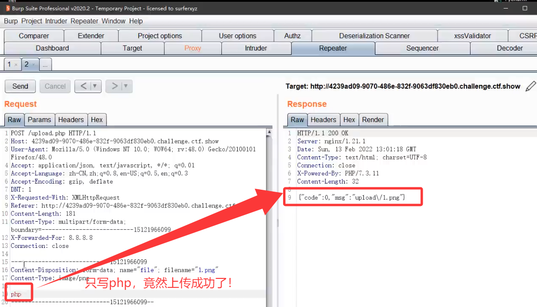Open the Intruder menu
Image resolution: width=537 pixels, height=307 pixels.
(x=56, y=21)
